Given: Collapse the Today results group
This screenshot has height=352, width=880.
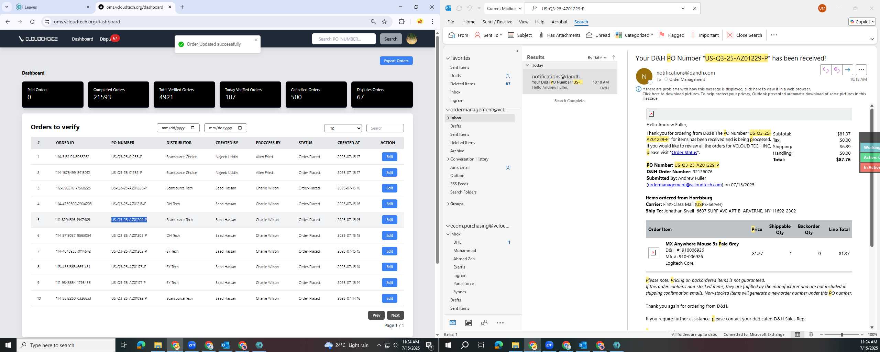Looking at the screenshot, I should [527, 65].
